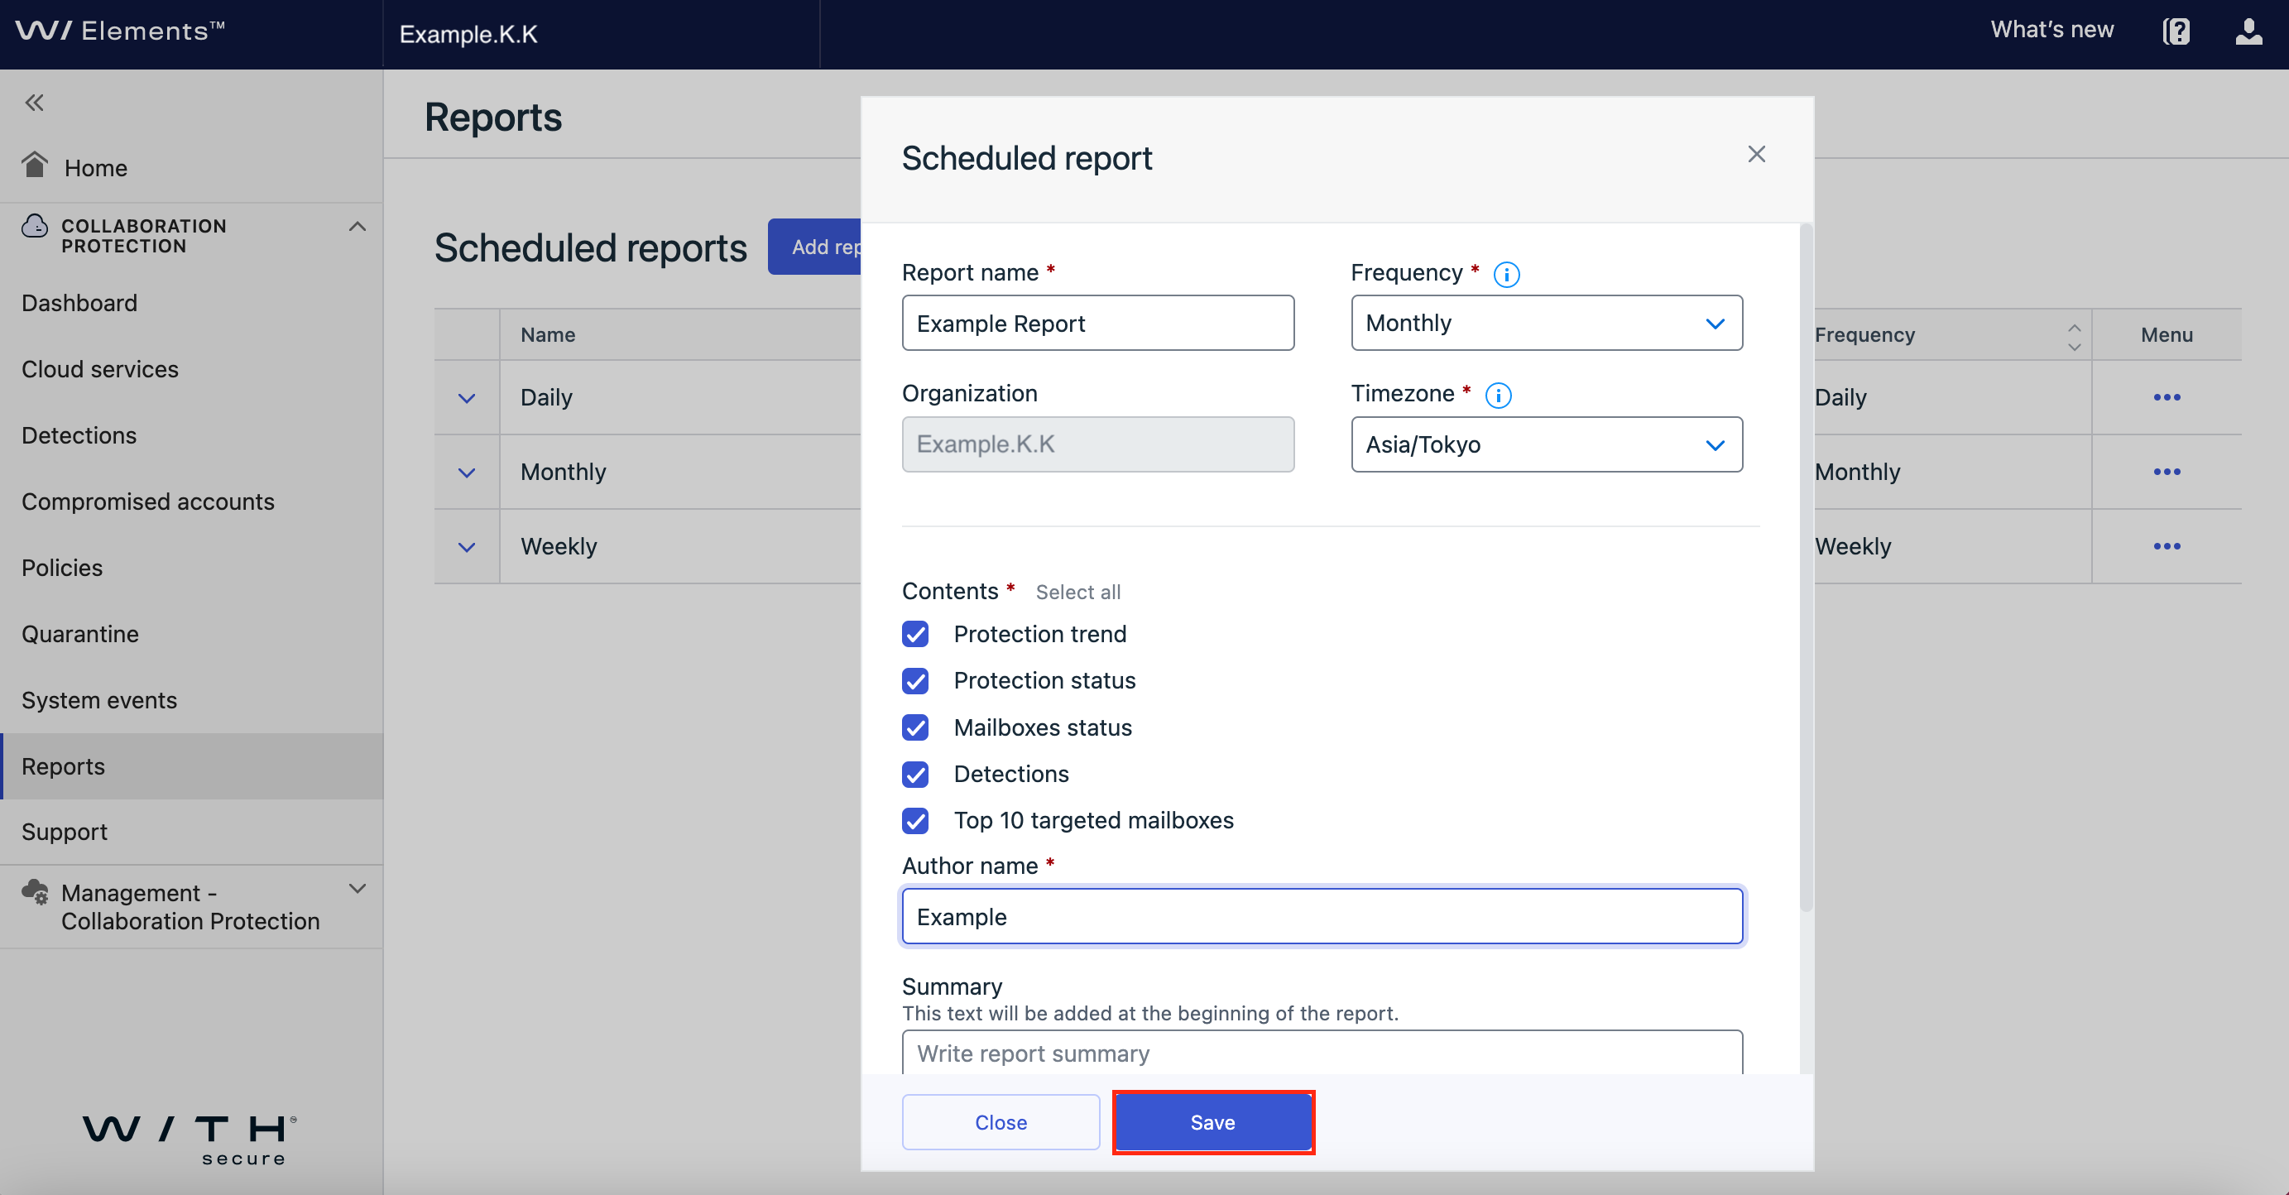Click the Select all link
2289x1195 pixels.
(1077, 593)
